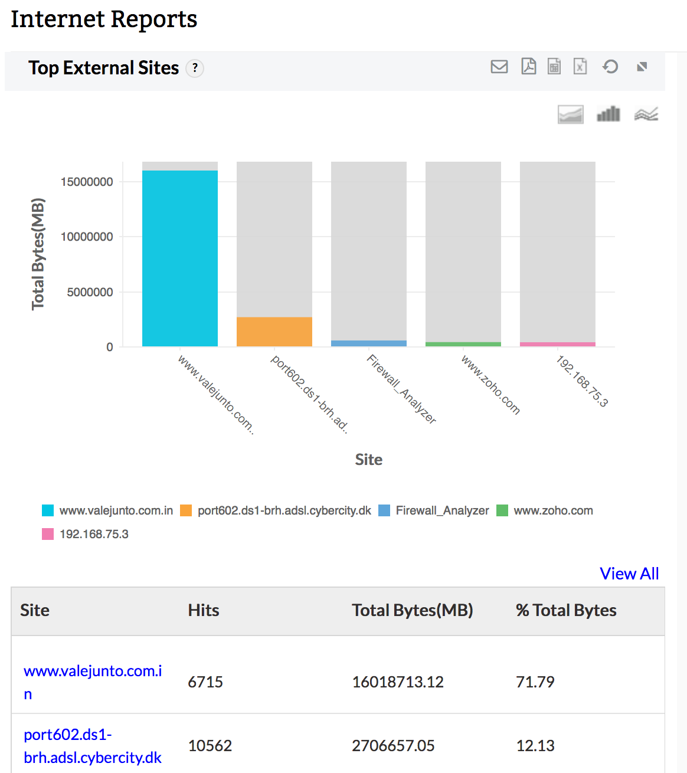The image size is (687, 773).
Task: Refresh the Top External Sites widget
Action: 610,67
